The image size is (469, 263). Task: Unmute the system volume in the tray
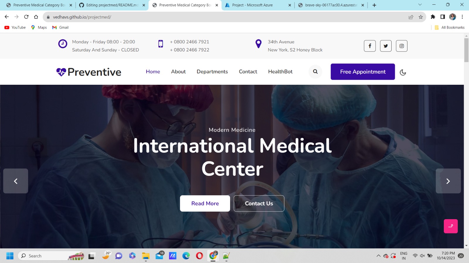pos(422,255)
